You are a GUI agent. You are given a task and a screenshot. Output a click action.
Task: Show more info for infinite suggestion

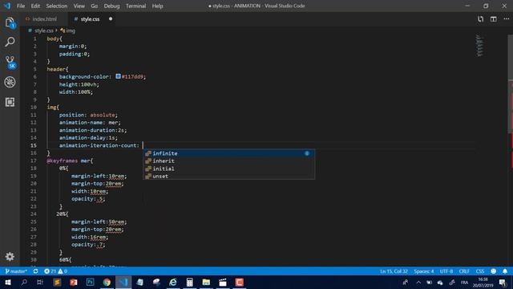click(x=307, y=153)
